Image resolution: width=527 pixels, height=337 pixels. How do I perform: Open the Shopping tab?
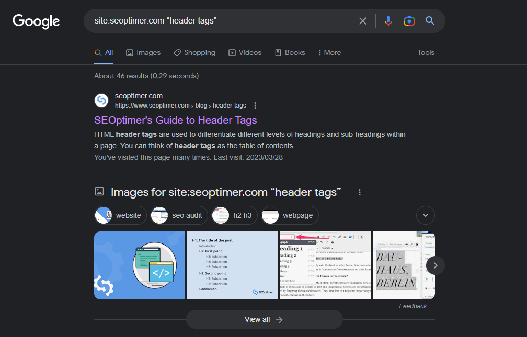pyautogui.click(x=194, y=52)
